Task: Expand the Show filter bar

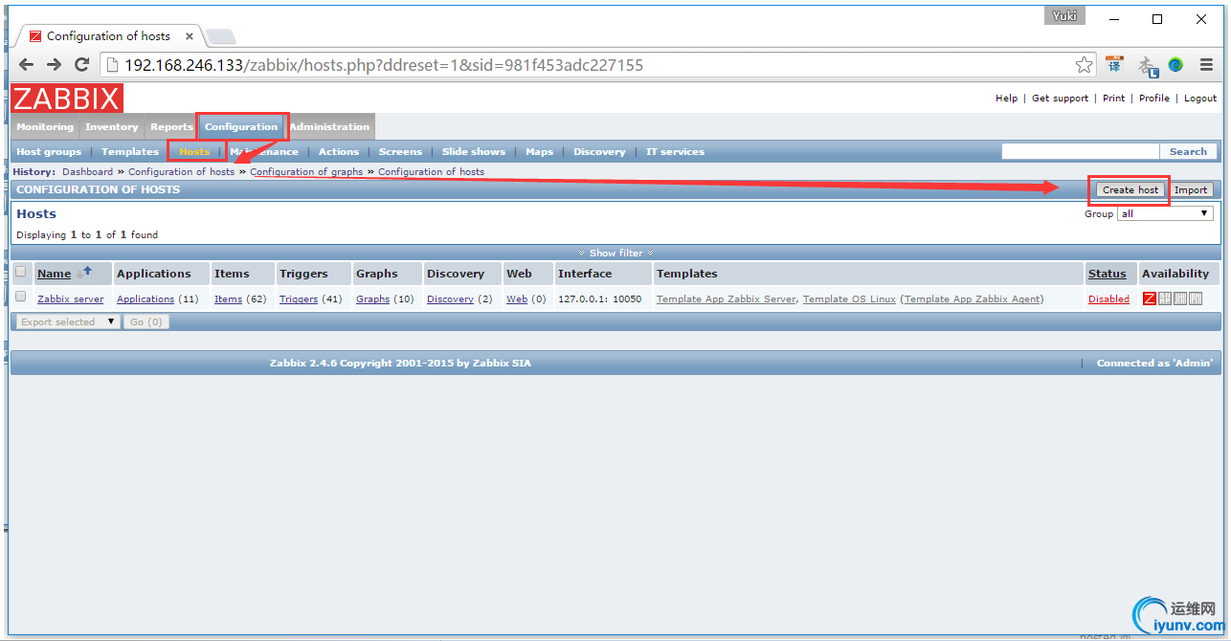Action: click(615, 253)
